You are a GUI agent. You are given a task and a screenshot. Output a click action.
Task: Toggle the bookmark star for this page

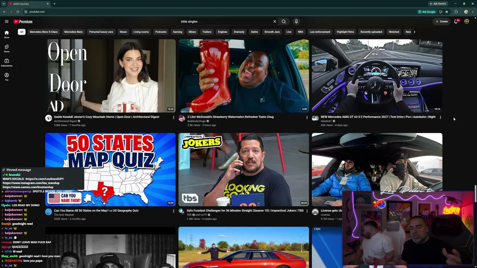pos(446,12)
